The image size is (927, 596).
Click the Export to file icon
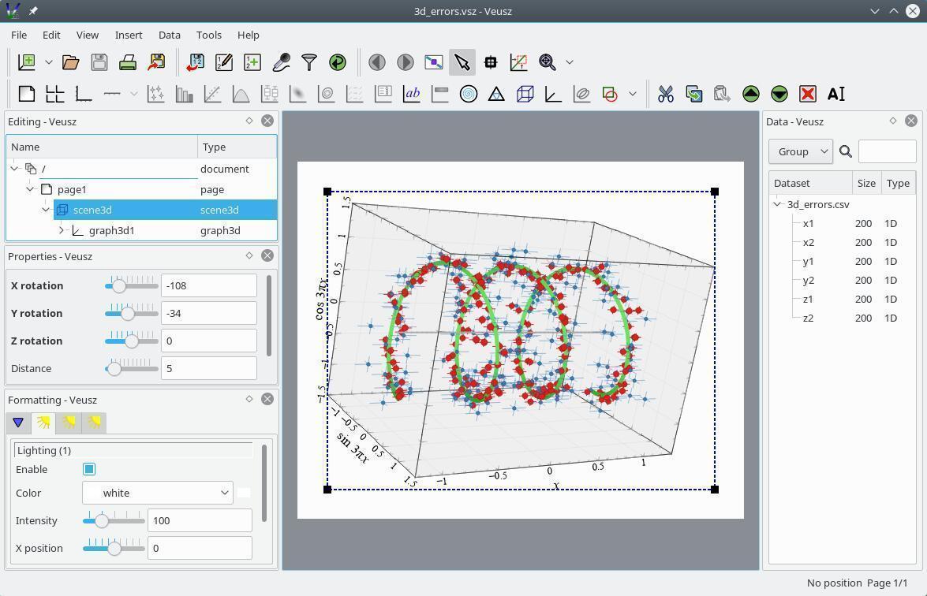157,62
